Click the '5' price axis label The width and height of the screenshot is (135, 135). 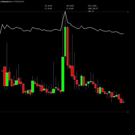(128, 12)
